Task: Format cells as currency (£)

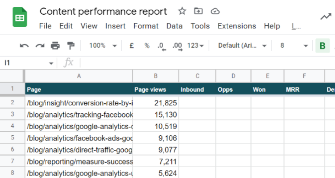Action: click(132, 46)
